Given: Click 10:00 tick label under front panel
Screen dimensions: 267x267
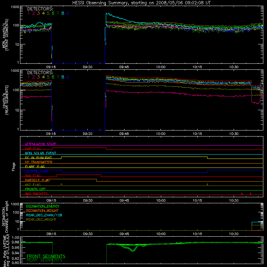Looking at the screenshot, I should [161, 67].
